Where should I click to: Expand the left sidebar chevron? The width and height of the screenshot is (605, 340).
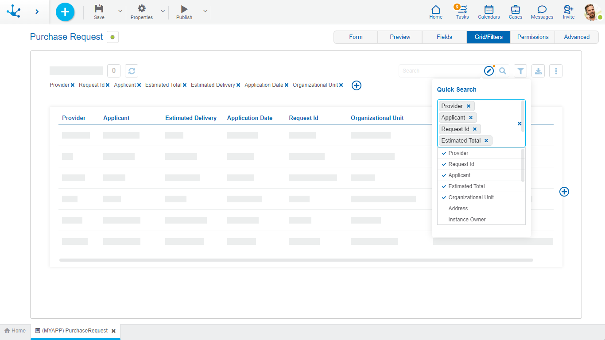click(37, 12)
